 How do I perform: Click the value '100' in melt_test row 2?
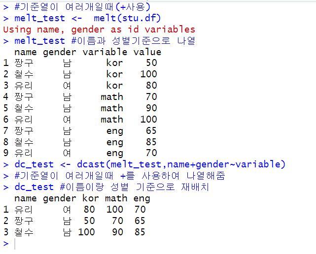click(149, 74)
